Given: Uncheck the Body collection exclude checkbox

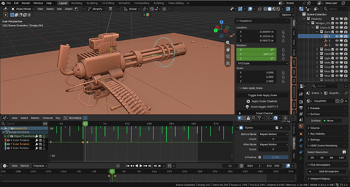Looking at the screenshot, I should (x=333, y=49).
